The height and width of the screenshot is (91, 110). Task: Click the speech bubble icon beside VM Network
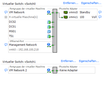tap(6, 12)
